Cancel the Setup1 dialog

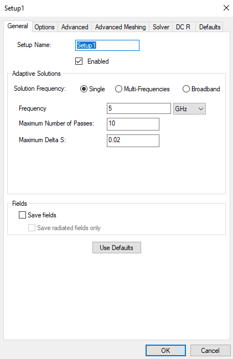pyautogui.click(x=210, y=351)
